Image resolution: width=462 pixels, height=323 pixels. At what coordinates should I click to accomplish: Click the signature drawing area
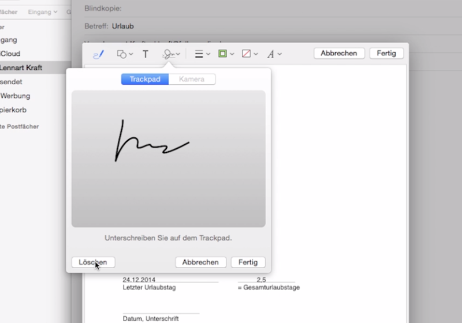[168, 159]
